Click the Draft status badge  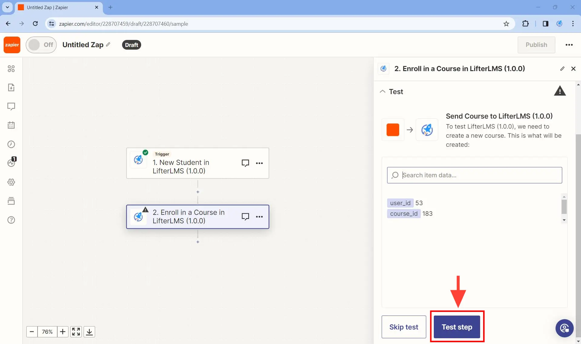pyautogui.click(x=131, y=45)
